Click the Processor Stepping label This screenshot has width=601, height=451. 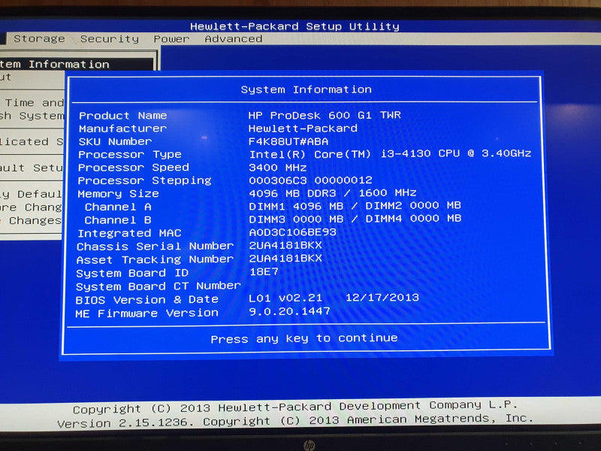[x=144, y=180]
